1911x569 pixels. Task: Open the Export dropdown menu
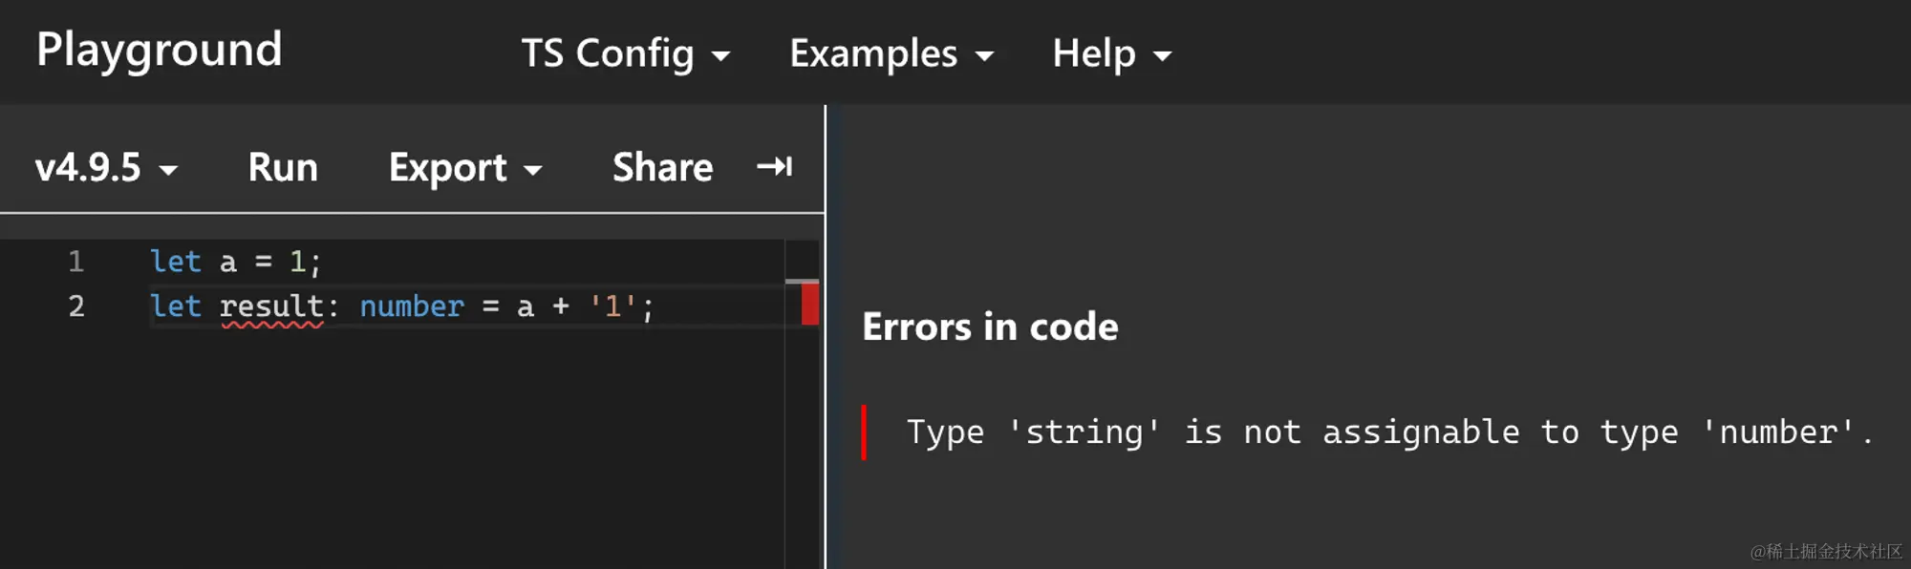464,168
